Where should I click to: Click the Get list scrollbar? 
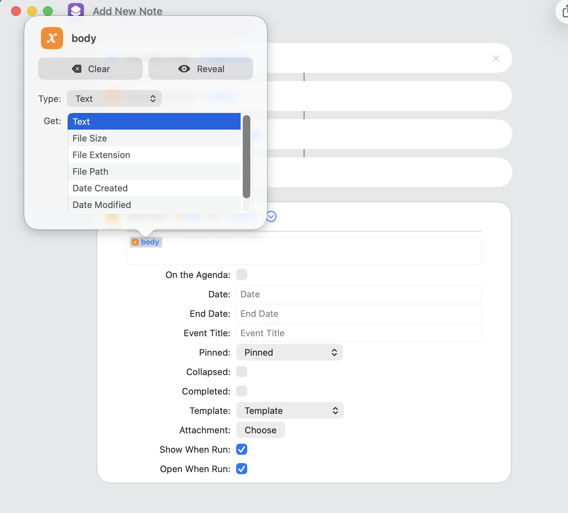pyautogui.click(x=247, y=157)
